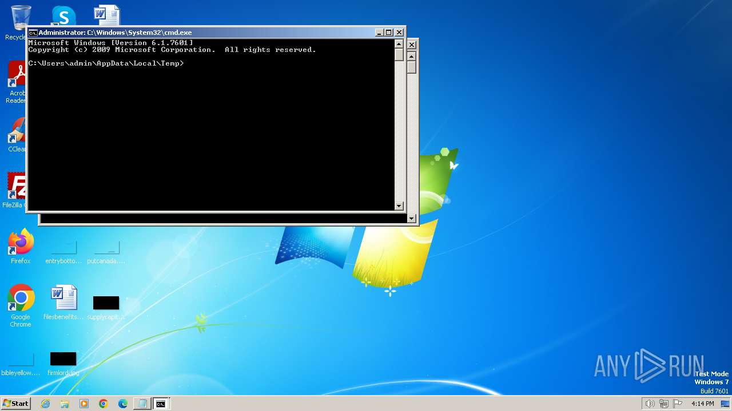Open the network tray icon
Screen dimensions: 732x411
[x=664, y=404]
